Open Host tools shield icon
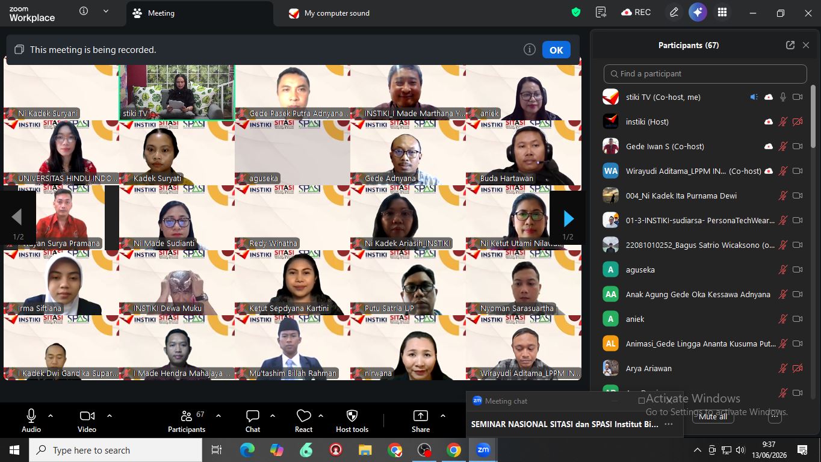This screenshot has width=821, height=462. click(x=352, y=420)
